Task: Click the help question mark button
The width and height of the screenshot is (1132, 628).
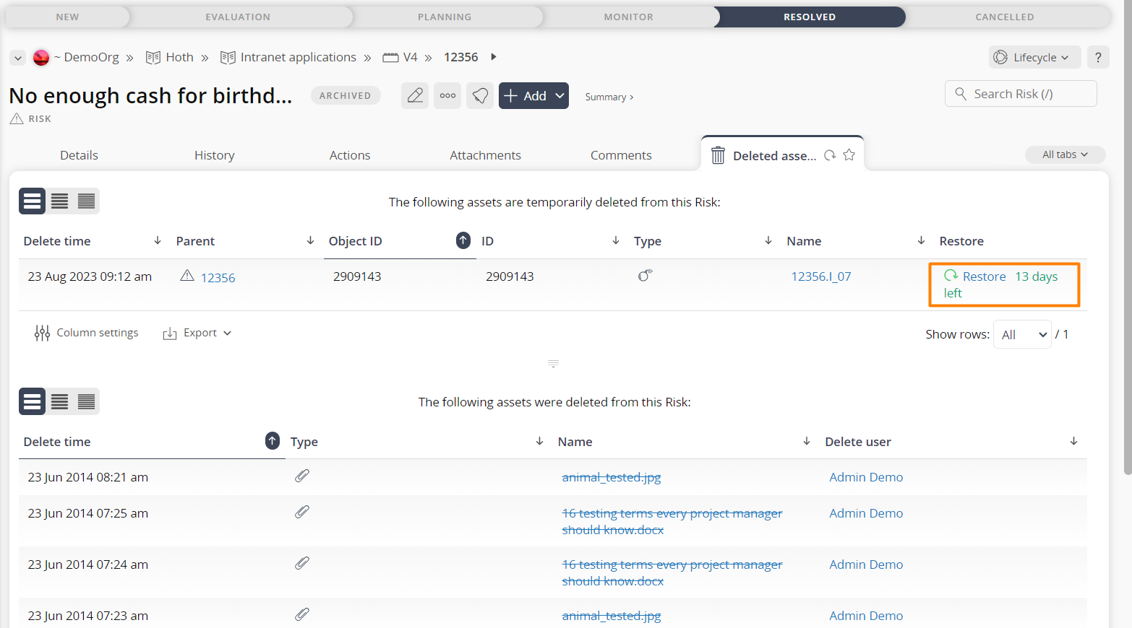Action: (1098, 57)
